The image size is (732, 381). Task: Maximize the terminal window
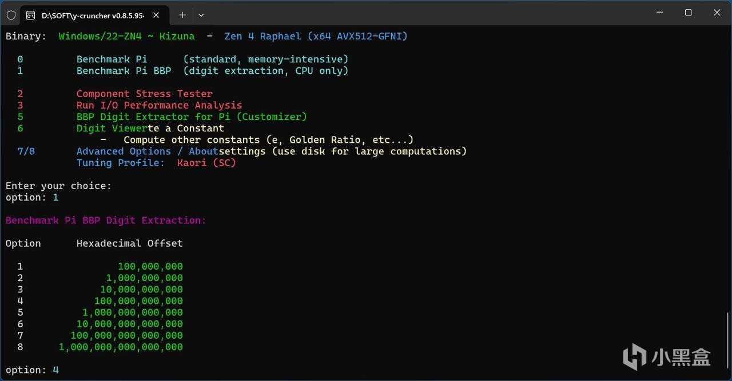[x=689, y=13]
